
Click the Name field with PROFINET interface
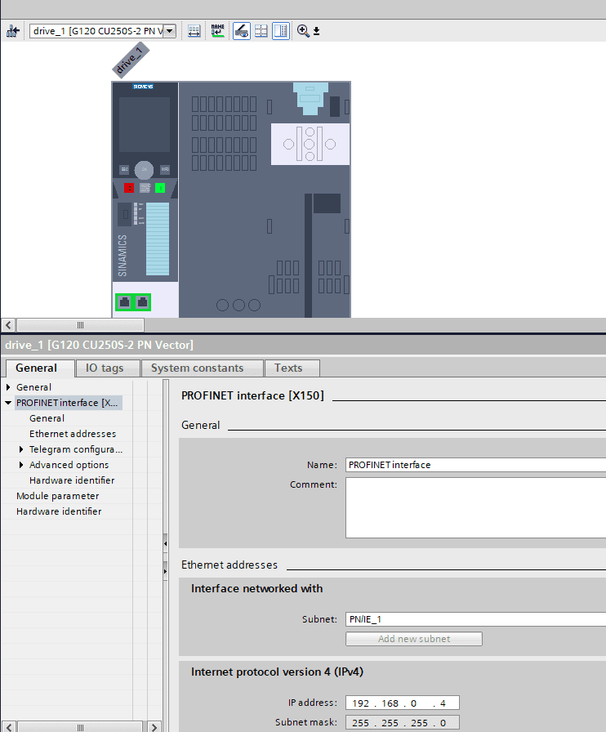475,465
